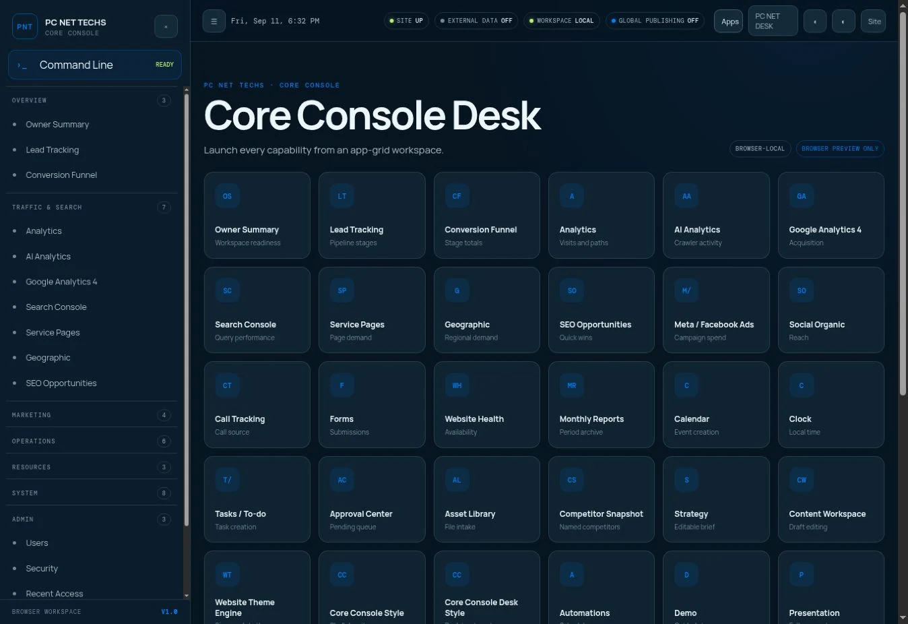Open Security under the ADMIN sidebar section
The image size is (908, 624).
pos(92,568)
